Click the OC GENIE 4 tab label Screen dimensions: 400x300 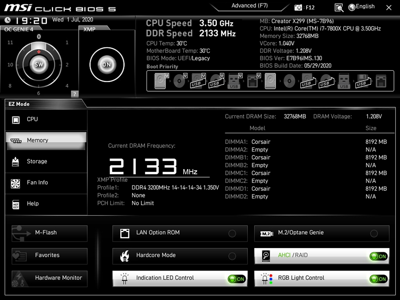click(x=19, y=29)
